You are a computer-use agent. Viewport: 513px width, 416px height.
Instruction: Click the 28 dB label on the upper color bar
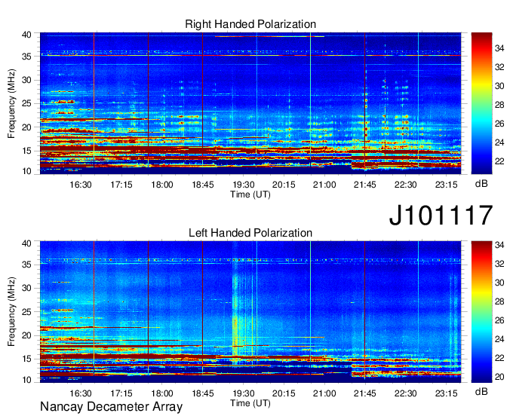[x=499, y=105]
